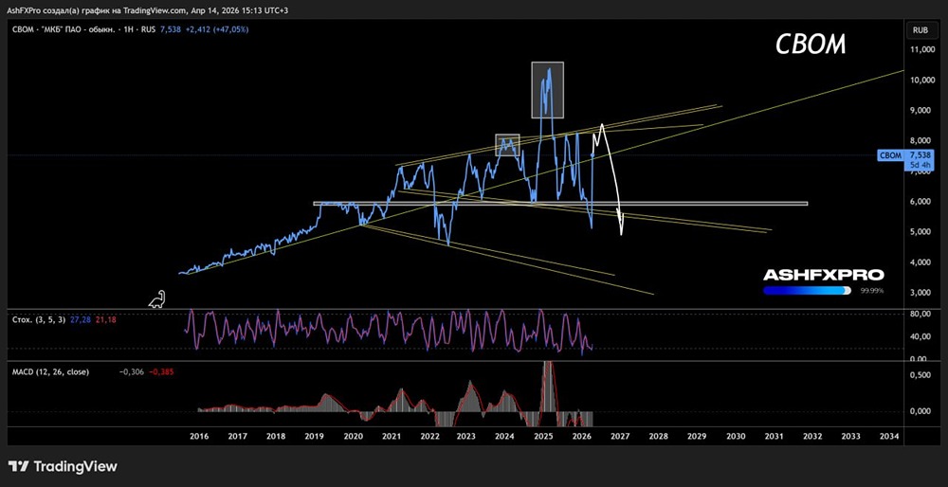
Task: Click the 2016 year label on the time axis
Action: coord(199,436)
